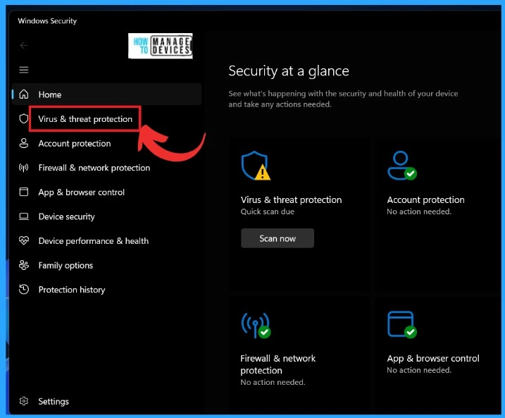Click the App & browser control card icon
Screen dimensions: 505x418
pyautogui.click(x=402, y=324)
